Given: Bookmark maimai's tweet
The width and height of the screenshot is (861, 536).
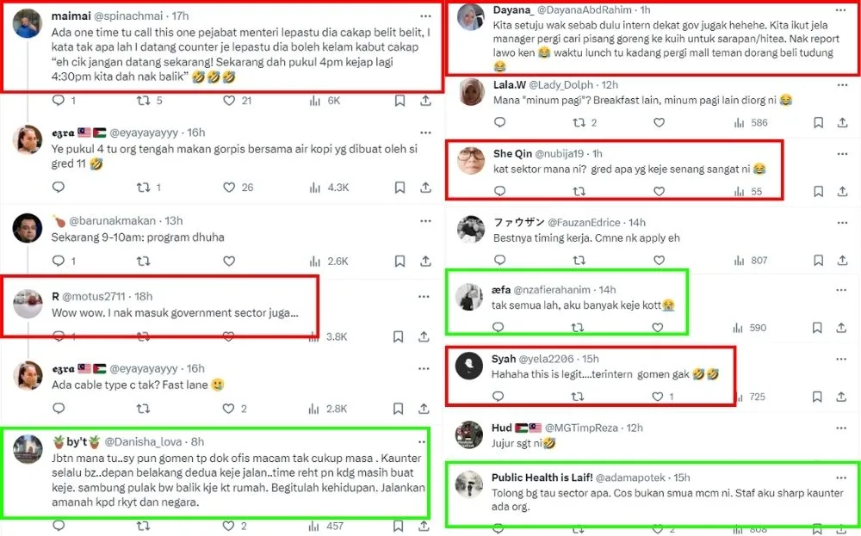Looking at the screenshot, I should tap(400, 101).
